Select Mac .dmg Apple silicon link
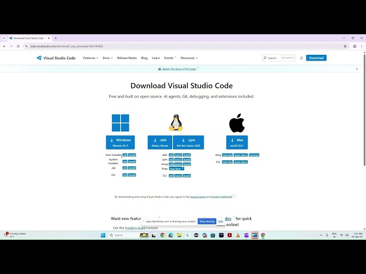 point(241,155)
